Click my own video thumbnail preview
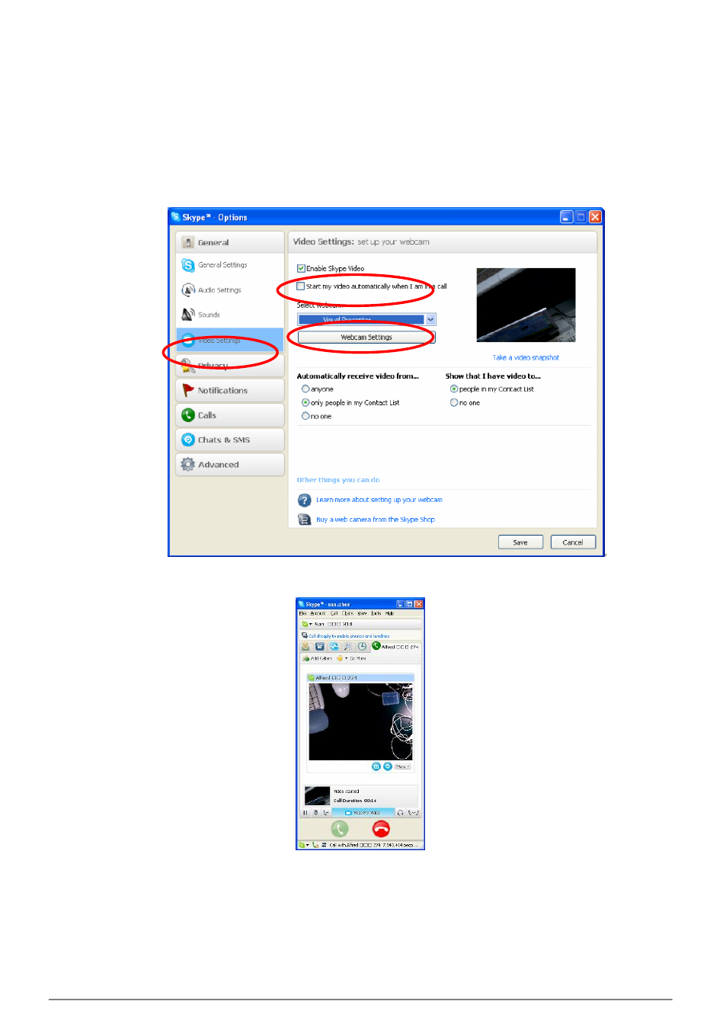This screenshot has width=726, height=1030. 317,795
